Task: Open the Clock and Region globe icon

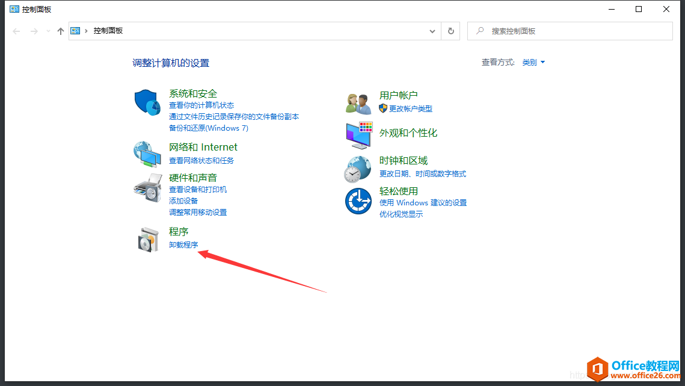Action: pos(358,169)
